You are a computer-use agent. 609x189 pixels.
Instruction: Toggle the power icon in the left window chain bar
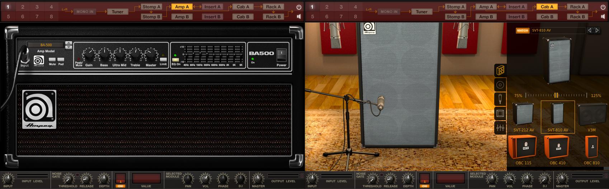299,7
